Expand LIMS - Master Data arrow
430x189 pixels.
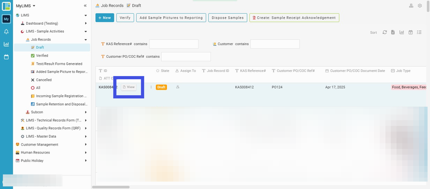(86, 136)
